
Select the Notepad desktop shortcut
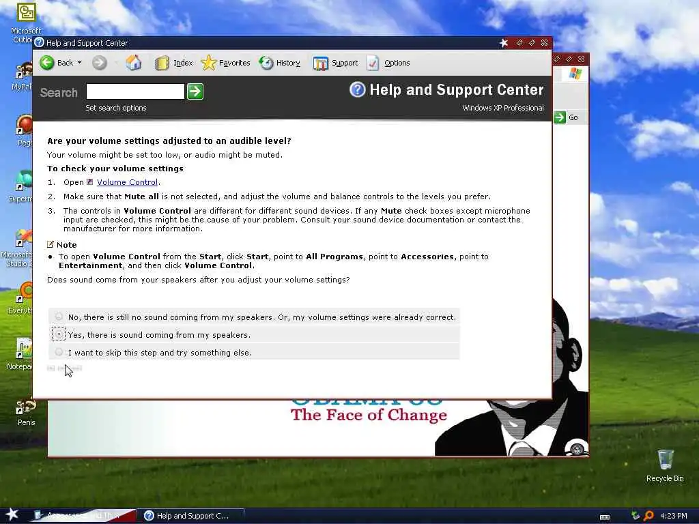pos(20,354)
